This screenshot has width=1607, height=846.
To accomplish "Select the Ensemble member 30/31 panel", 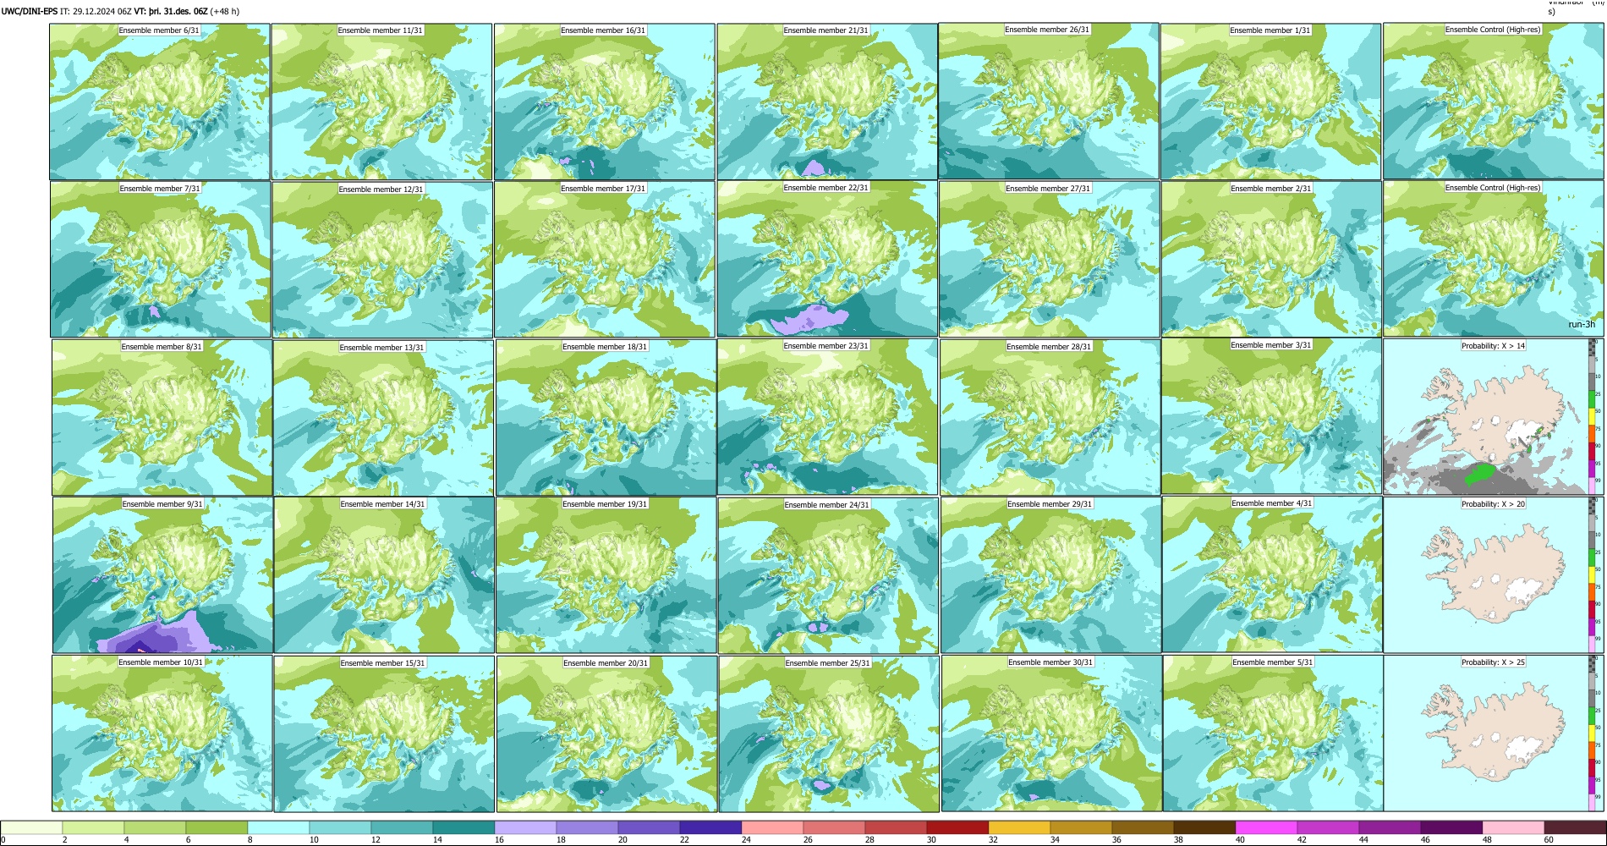I will [x=1051, y=733].
